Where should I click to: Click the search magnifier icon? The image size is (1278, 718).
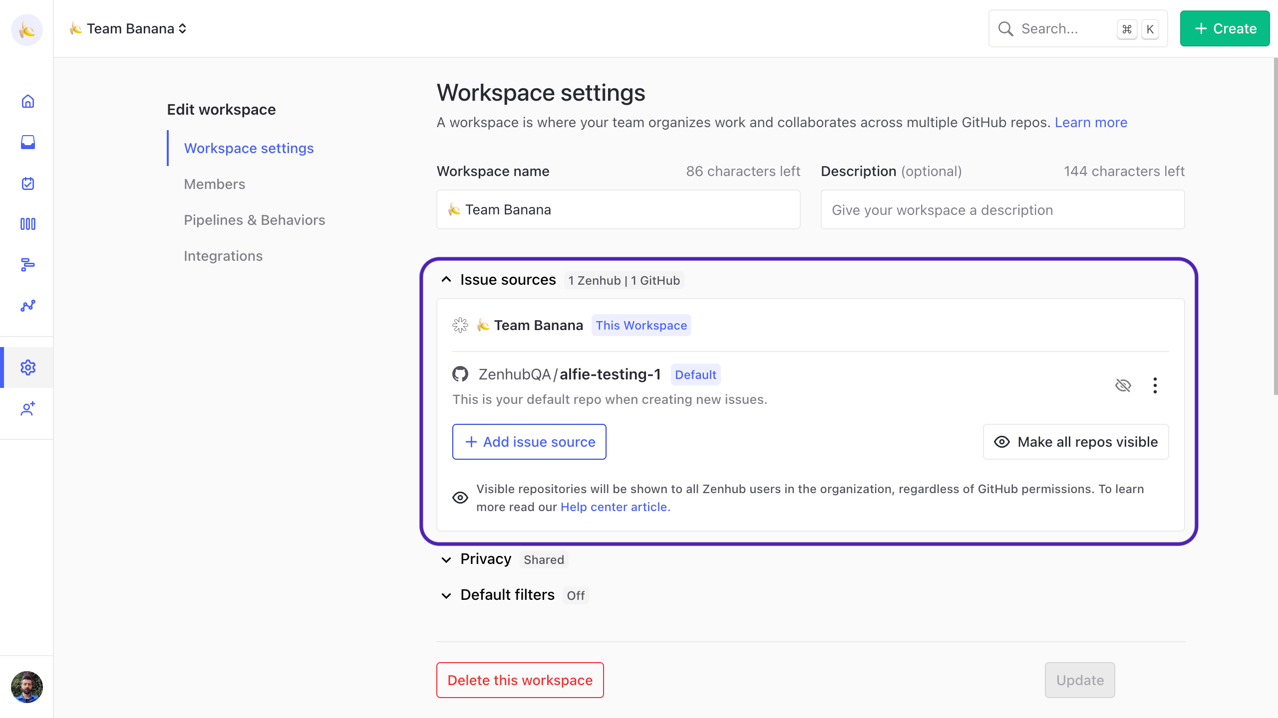1005,29
